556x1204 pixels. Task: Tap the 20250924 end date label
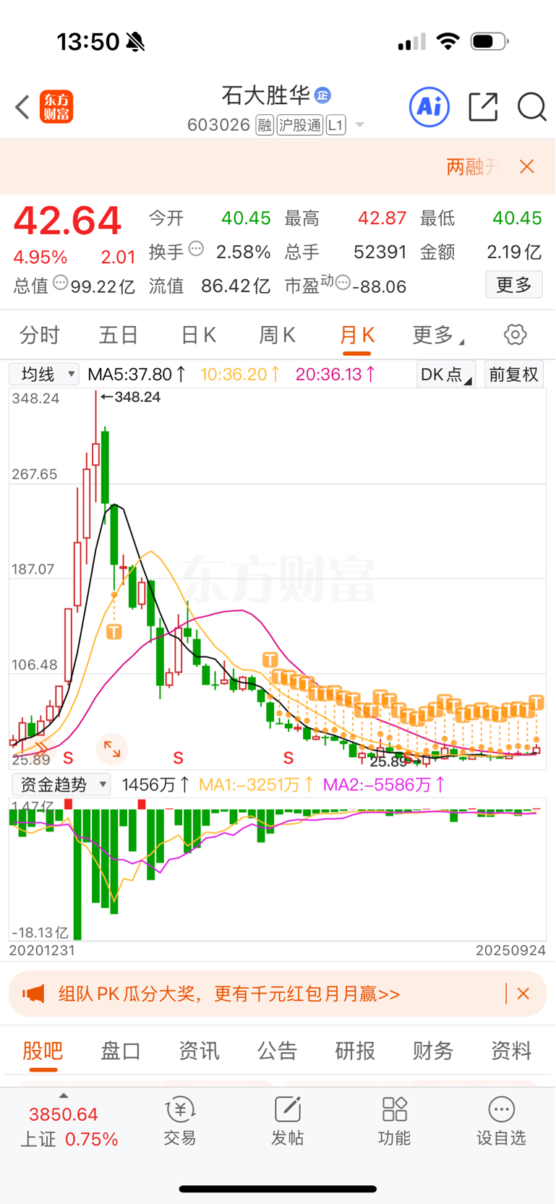click(510, 950)
